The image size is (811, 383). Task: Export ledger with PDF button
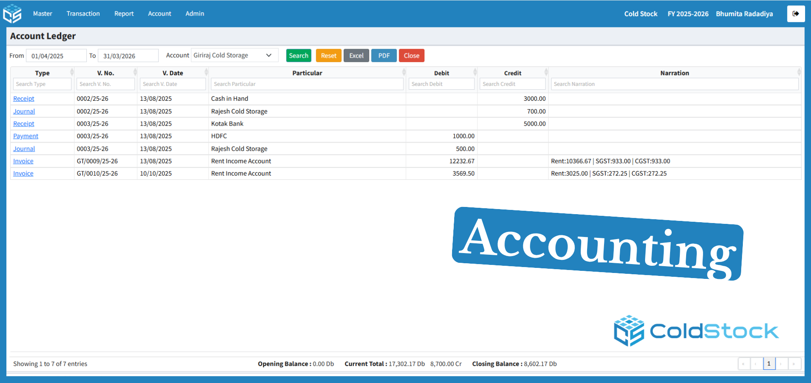point(384,55)
